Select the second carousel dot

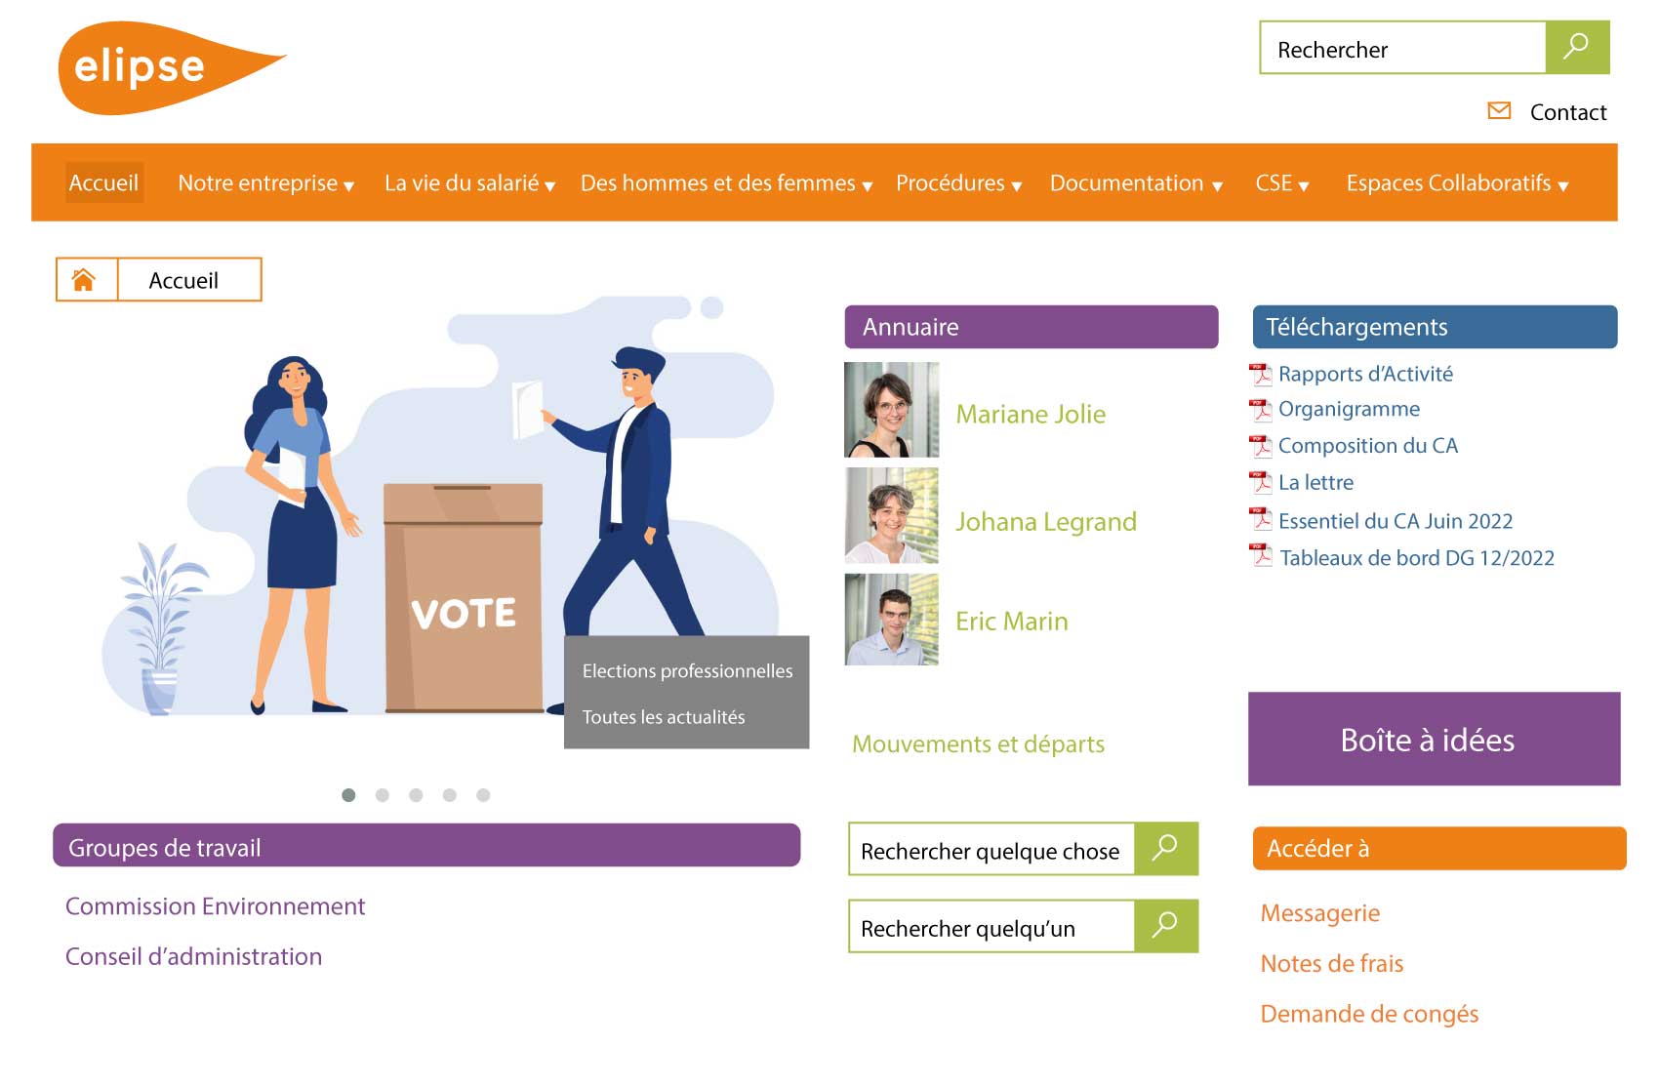383,794
